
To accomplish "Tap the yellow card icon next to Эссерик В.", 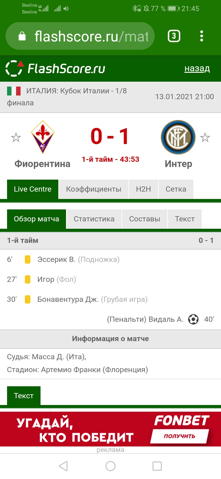I will point(28,259).
